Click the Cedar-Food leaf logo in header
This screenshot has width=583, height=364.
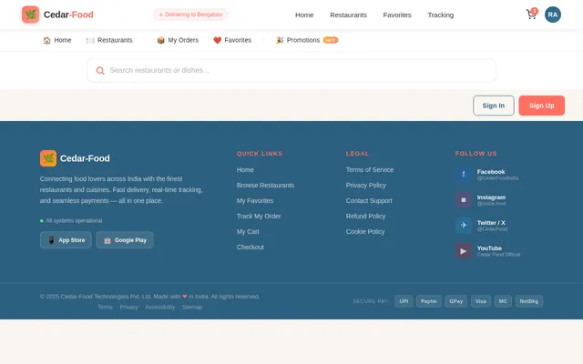(30, 15)
